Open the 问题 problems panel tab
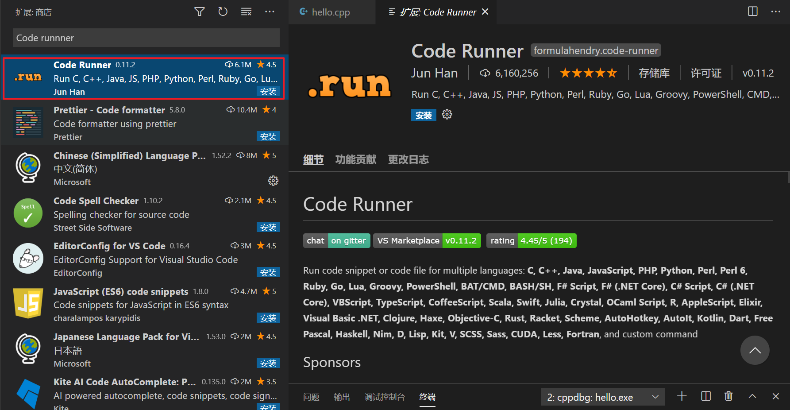Screen dimensions: 790x410 coord(311,397)
